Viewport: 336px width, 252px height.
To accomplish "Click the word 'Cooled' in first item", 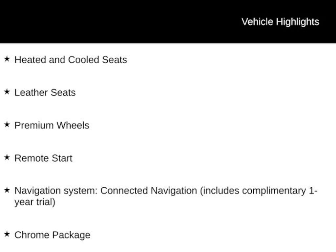I will click(84, 60).
